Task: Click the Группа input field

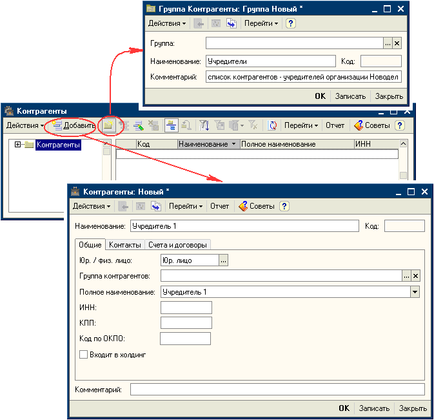Action: pyautogui.click(x=295, y=43)
